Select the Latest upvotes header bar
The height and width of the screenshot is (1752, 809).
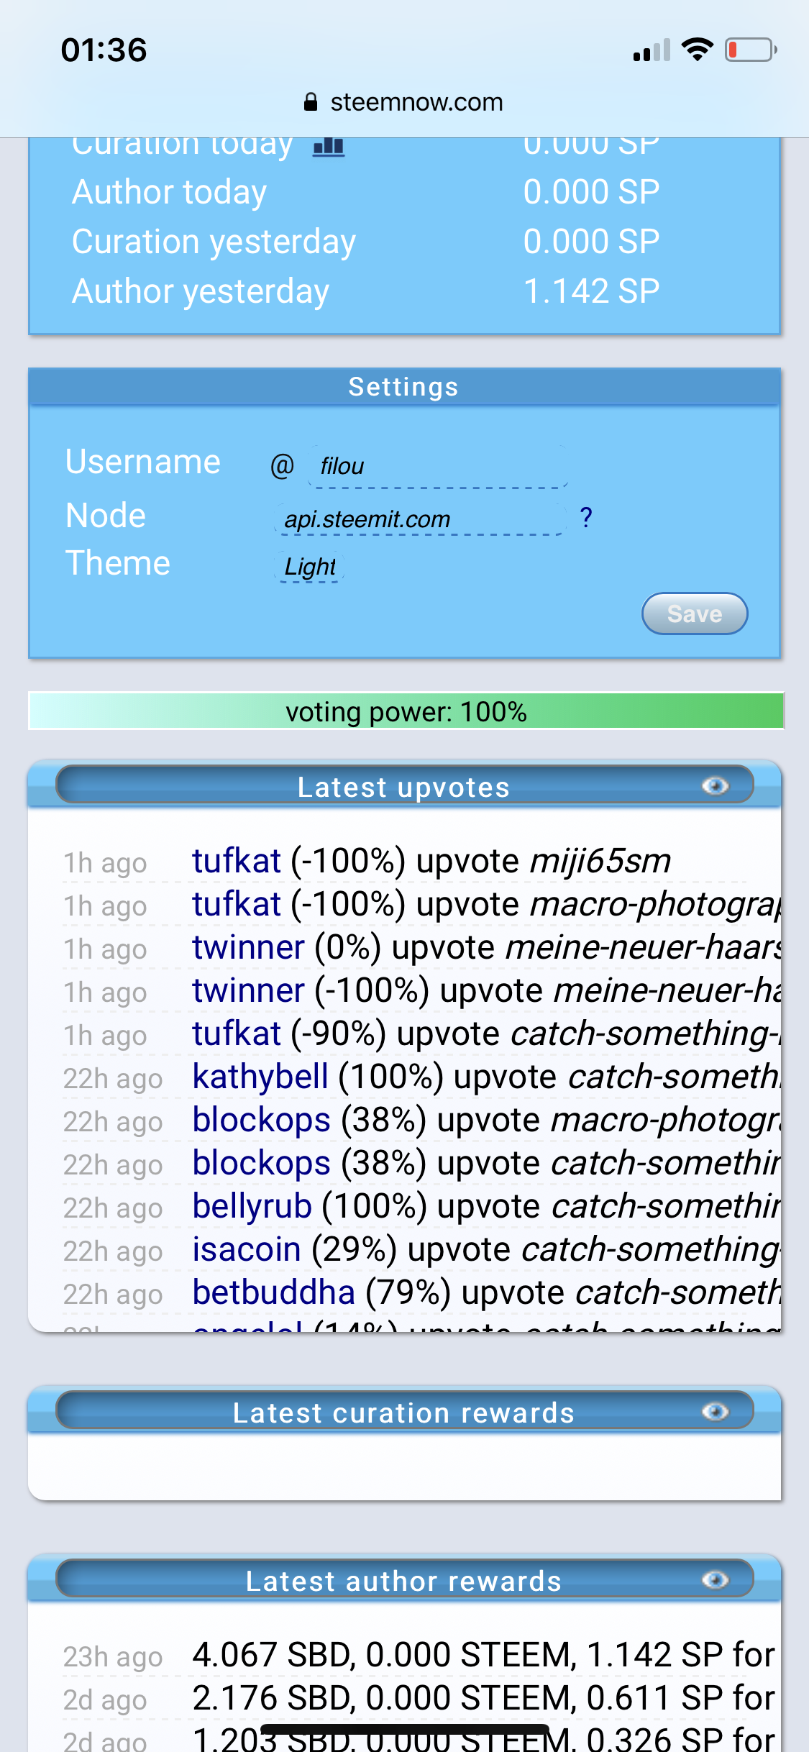tap(405, 785)
